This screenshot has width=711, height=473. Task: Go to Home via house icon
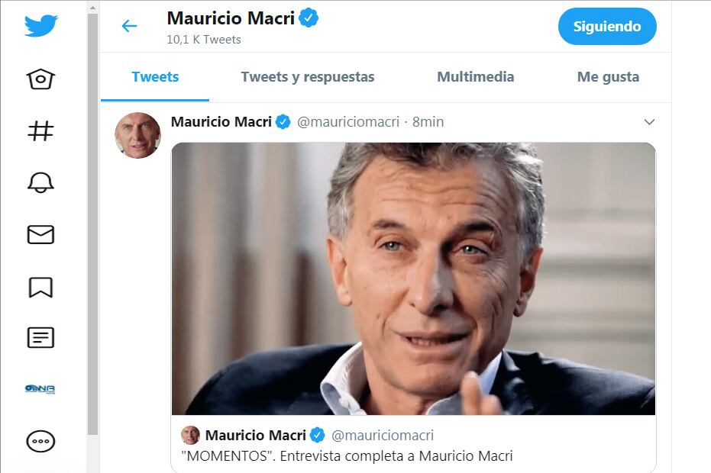(x=40, y=79)
